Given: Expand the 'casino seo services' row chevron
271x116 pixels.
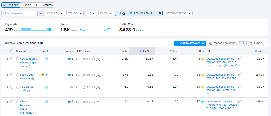Looking at the screenshot, I should (7, 75).
